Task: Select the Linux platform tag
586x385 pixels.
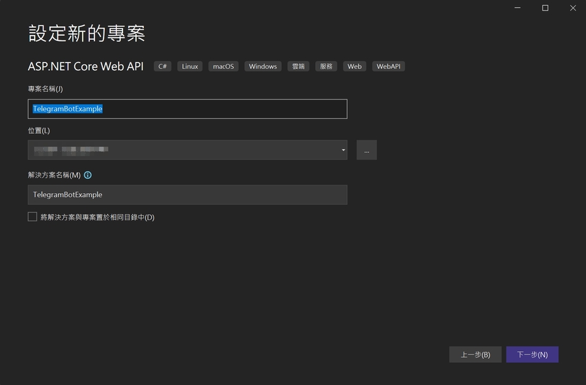Action: click(x=190, y=66)
